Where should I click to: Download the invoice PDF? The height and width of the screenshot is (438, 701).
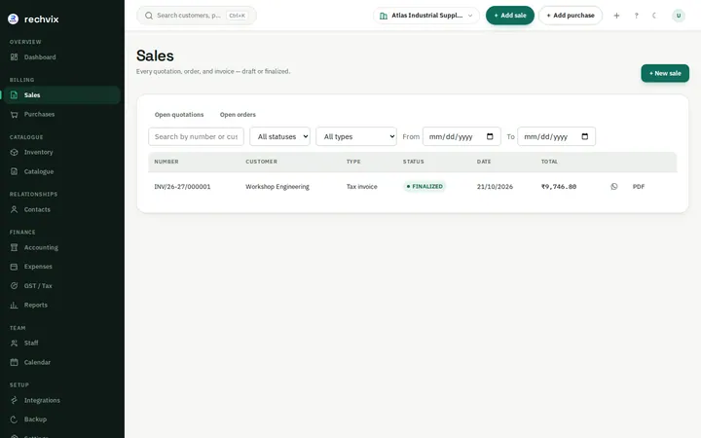639,187
